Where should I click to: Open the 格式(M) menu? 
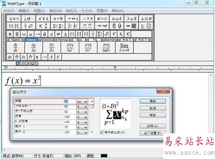[55, 11]
